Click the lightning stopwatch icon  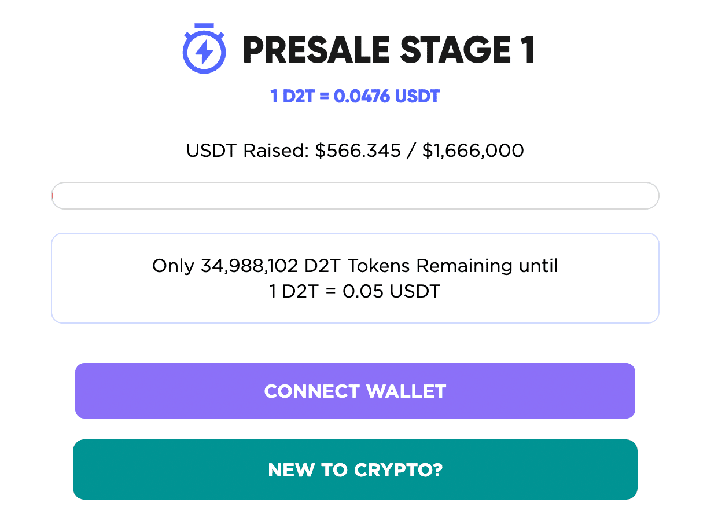(204, 49)
